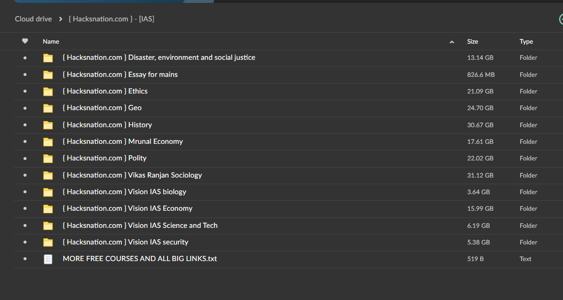Click the heart favourites column header icon
Image resolution: width=563 pixels, height=300 pixels.
(x=25, y=41)
